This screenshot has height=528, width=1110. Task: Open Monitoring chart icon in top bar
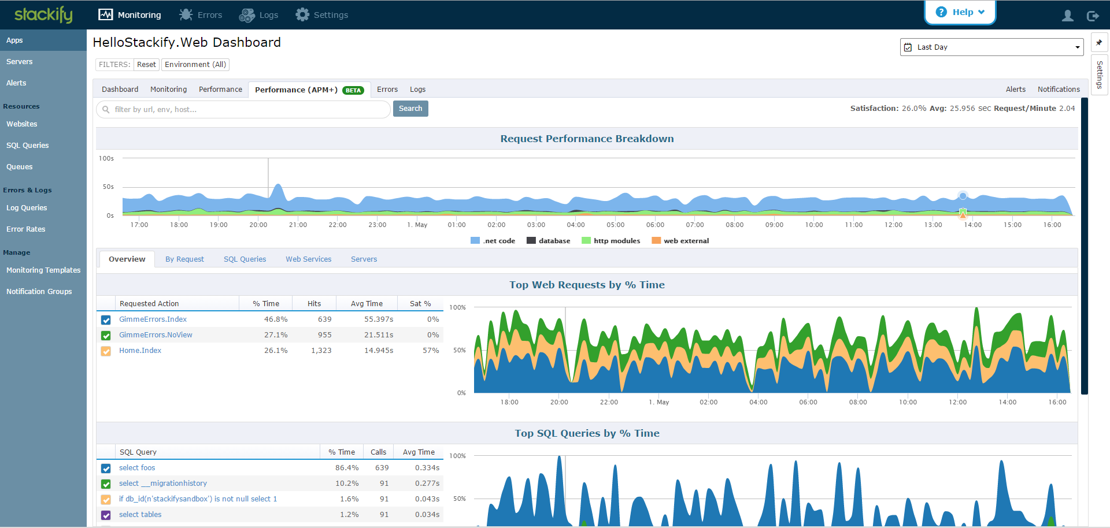coord(105,14)
